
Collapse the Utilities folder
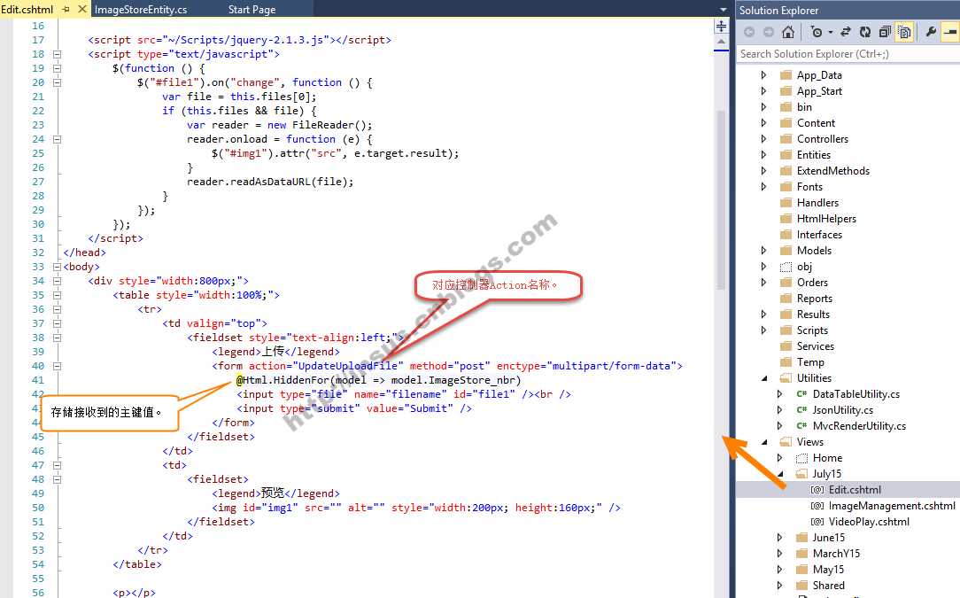764,378
